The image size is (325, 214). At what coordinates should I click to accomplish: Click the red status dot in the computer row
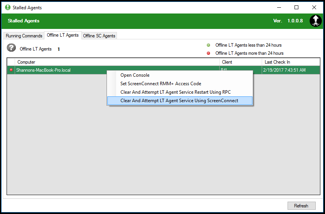click(x=11, y=70)
